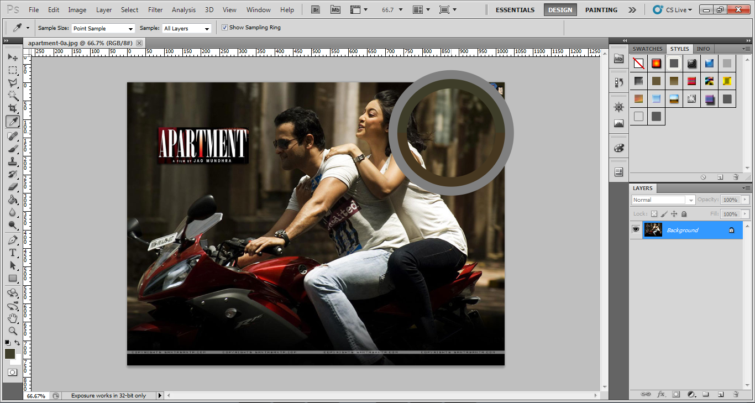Switch to the Swatches tab

pos(647,49)
